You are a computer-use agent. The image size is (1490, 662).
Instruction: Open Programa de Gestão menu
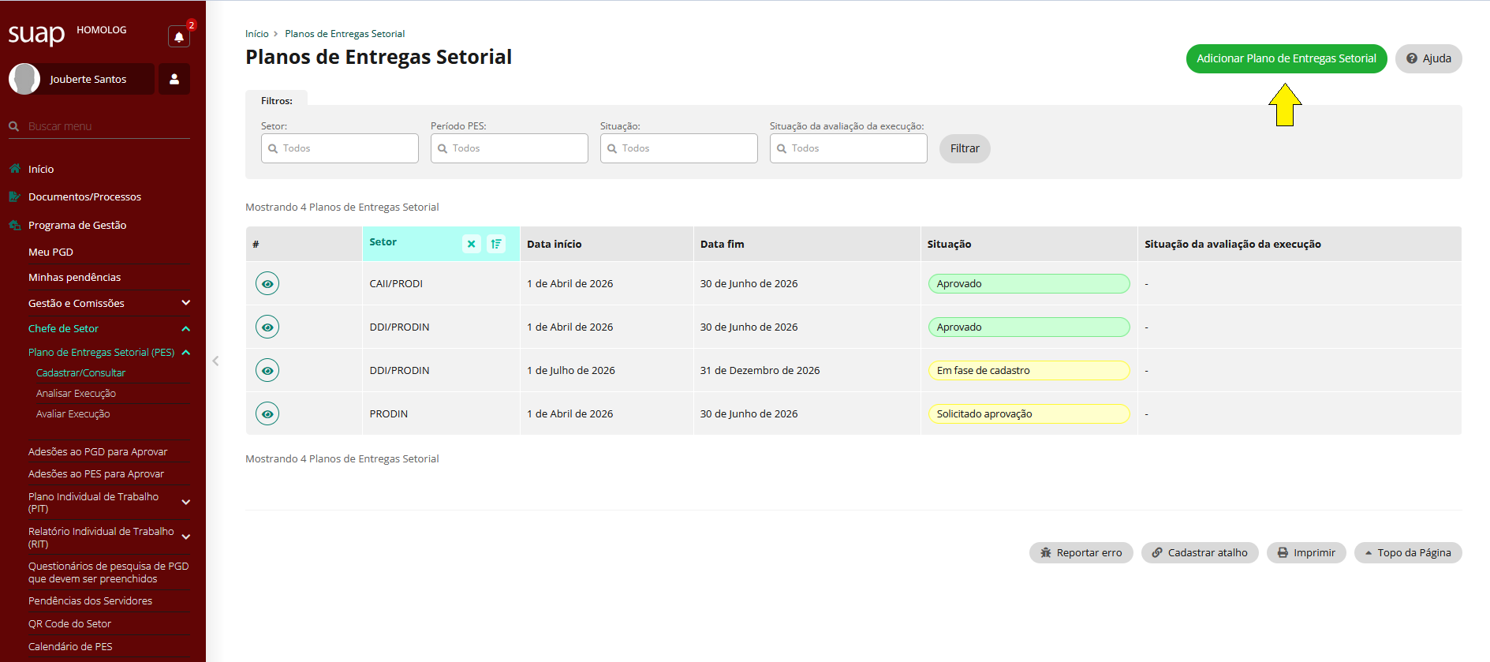(77, 225)
